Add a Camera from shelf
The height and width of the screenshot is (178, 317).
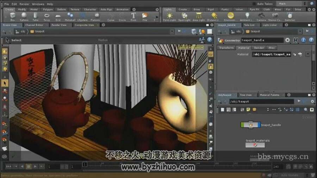[x=261, y=17]
